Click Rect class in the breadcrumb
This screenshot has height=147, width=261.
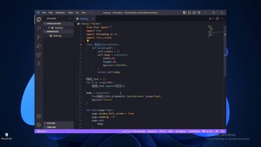coord(96,24)
